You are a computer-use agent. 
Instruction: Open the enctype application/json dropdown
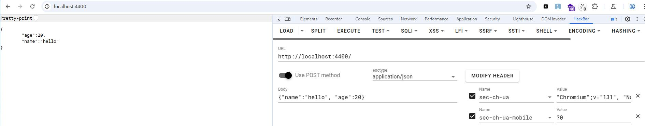click(415, 77)
